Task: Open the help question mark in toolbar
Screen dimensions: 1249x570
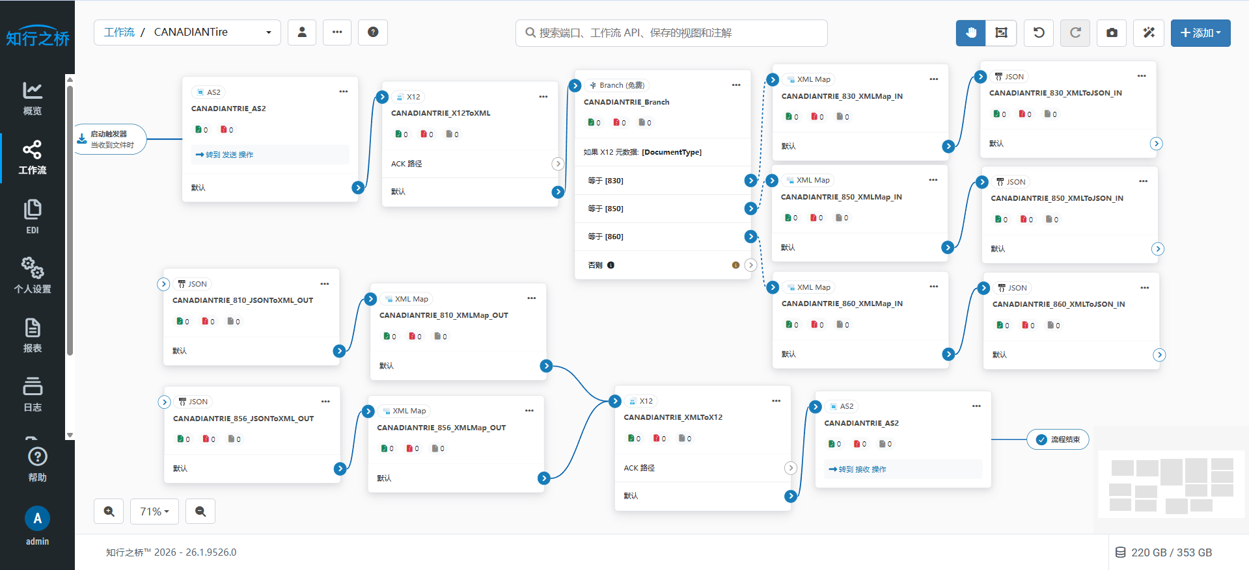Action: pyautogui.click(x=373, y=32)
